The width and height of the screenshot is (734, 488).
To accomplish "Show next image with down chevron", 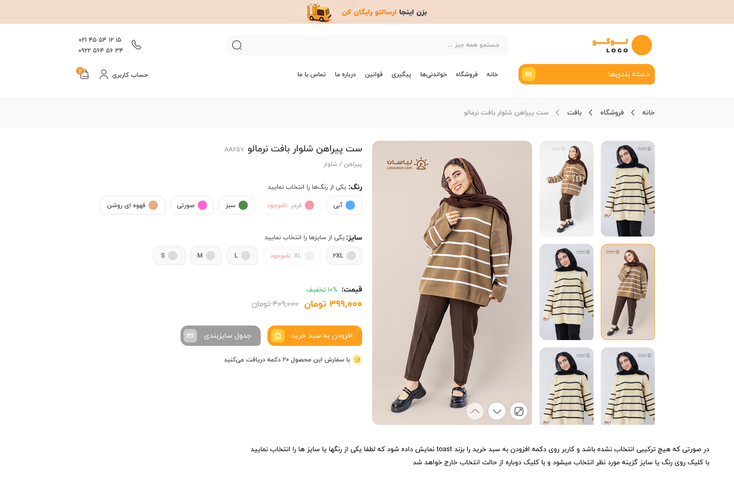I will tap(497, 411).
